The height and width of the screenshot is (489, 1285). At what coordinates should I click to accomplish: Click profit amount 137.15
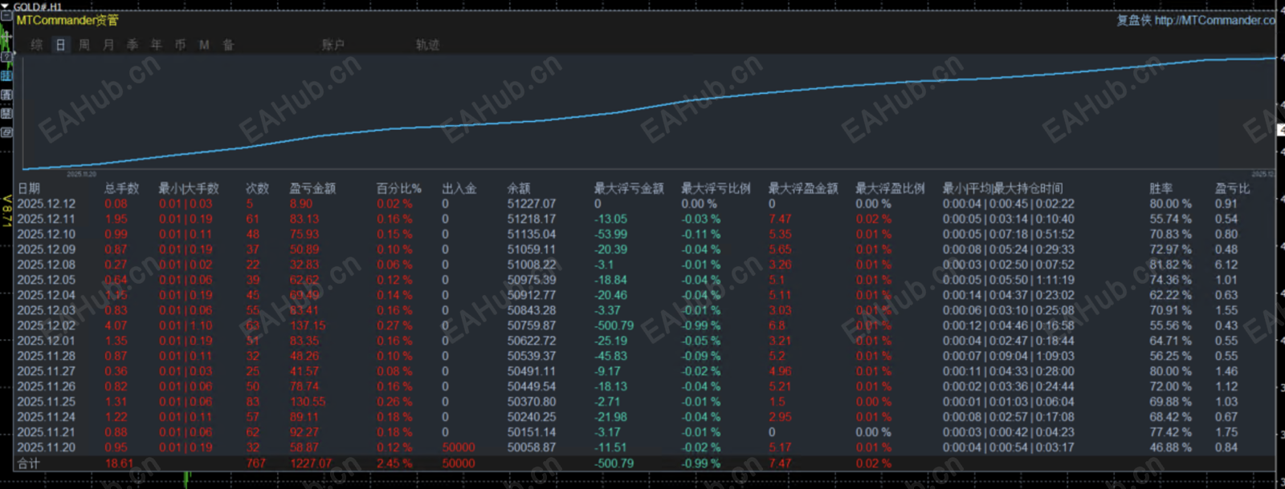[x=308, y=325]
